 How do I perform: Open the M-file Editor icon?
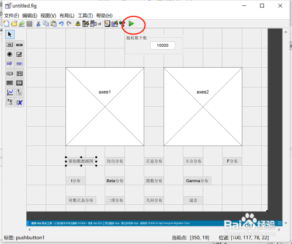click(x=107, y=24)
